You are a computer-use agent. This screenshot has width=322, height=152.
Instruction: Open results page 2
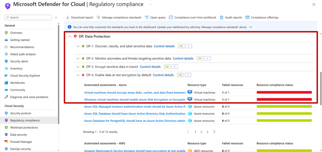click(x=201, y=132)
